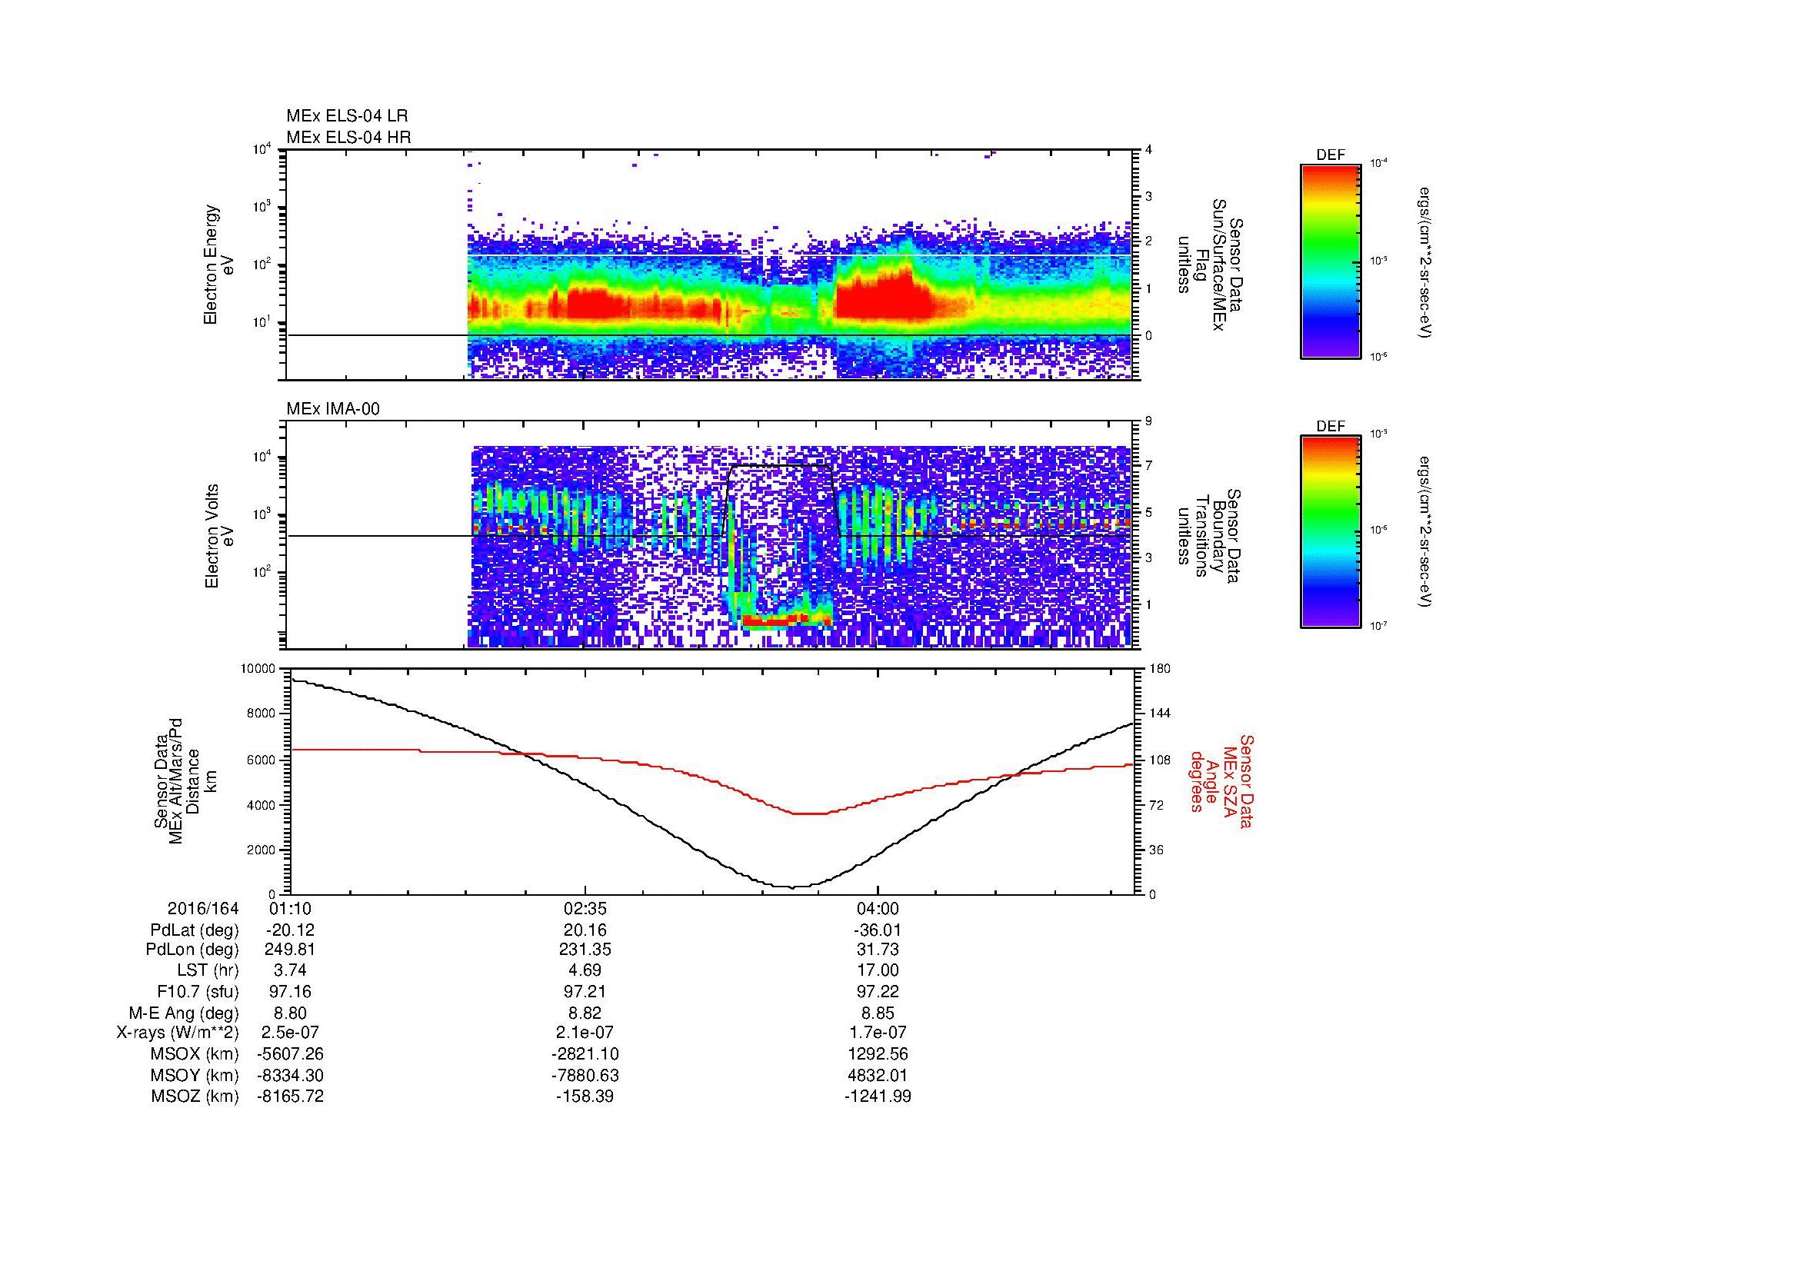Click the MSOY value '-7880.63'
Screen dimensions: 1799x1271
(x=585, y=1075)
